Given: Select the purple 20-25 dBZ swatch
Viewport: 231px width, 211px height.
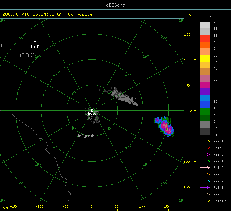Looking at the screenshot, I should tap(205, 91).
